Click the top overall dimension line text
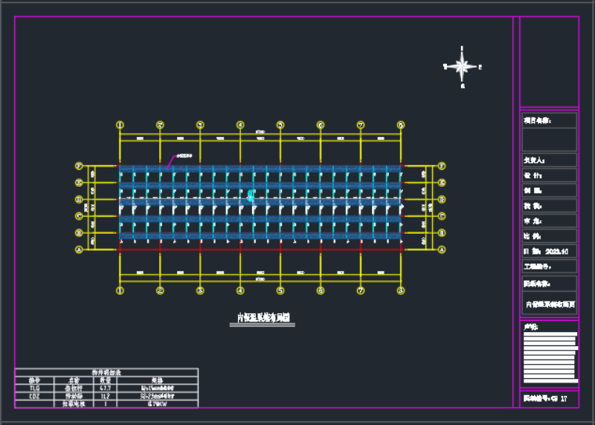 click(x=260, y=132)
